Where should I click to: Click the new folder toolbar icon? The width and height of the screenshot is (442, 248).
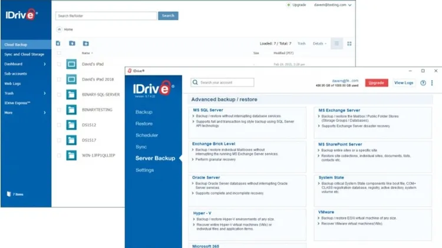(x=86, y=44)
